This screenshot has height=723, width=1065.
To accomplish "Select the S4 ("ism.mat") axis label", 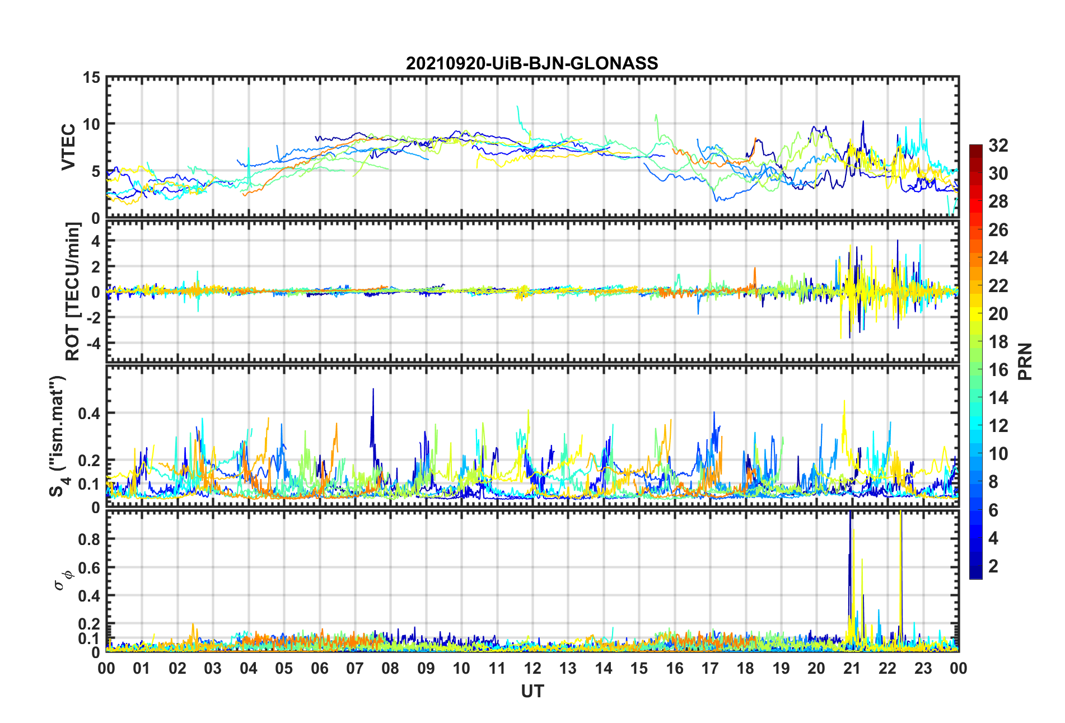I will 58,436.
